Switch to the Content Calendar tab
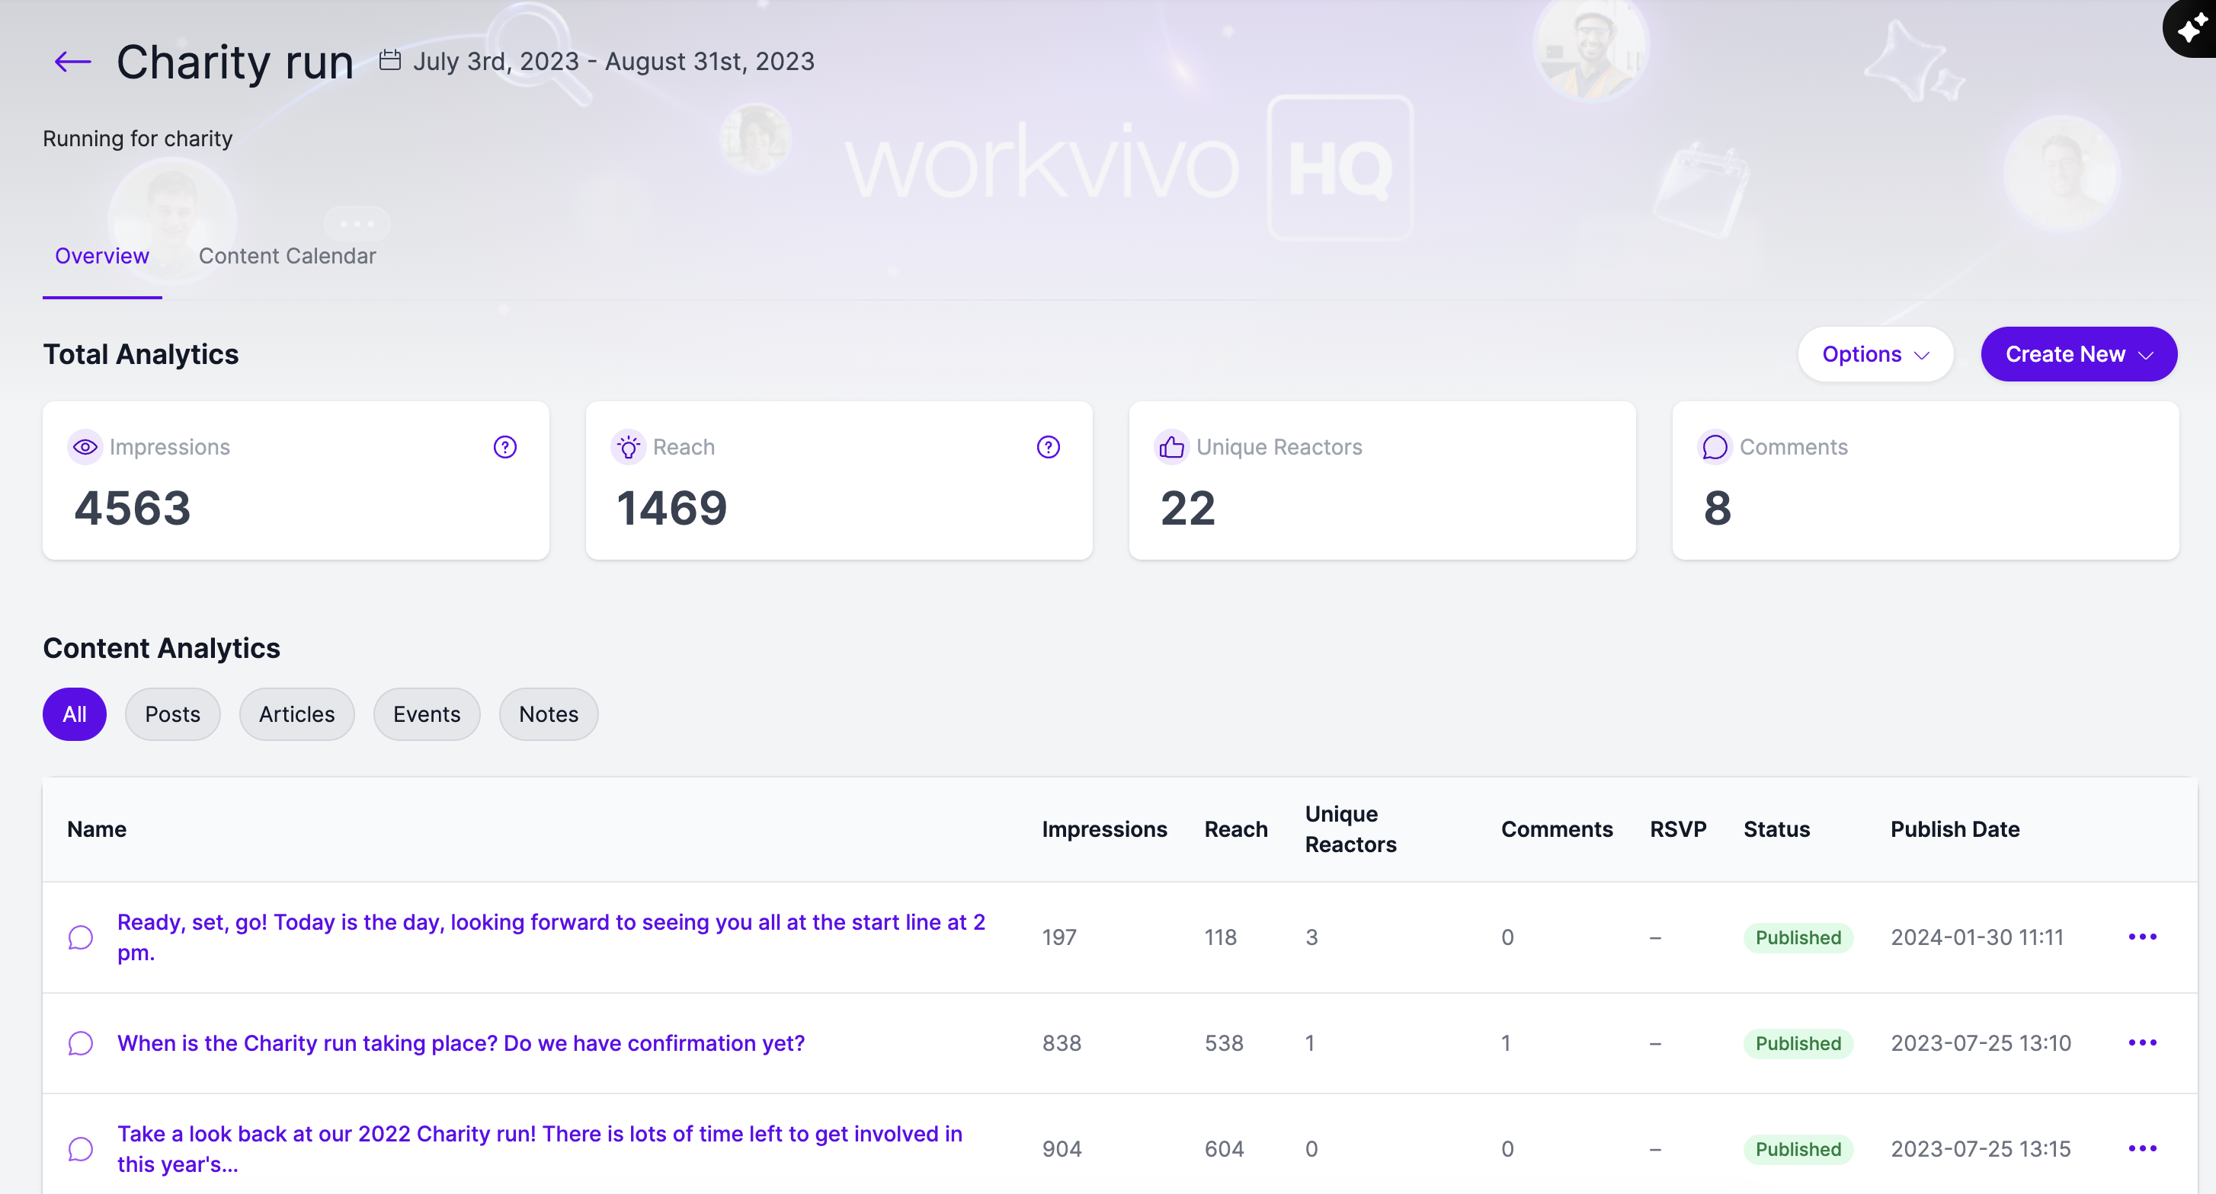The image size is (2216, 1194). [x=287, y=256]
